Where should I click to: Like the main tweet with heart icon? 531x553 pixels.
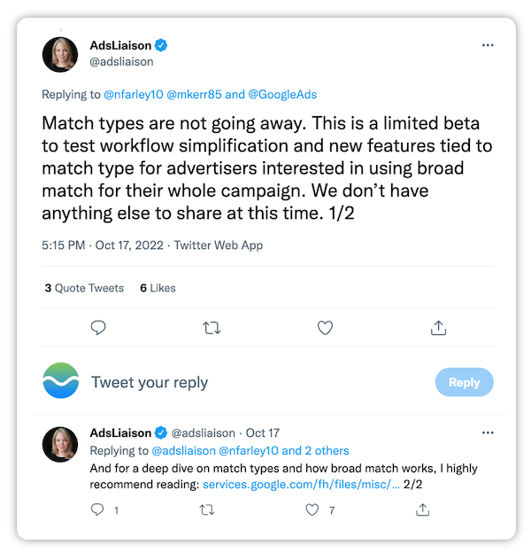click(x=325, y=328)
